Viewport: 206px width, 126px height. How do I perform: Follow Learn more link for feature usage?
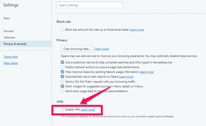146,72
